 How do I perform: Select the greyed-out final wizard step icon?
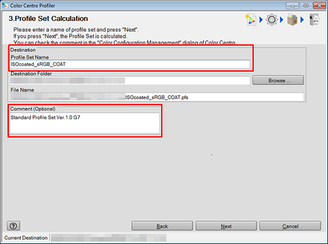click(x=315, y=20)
